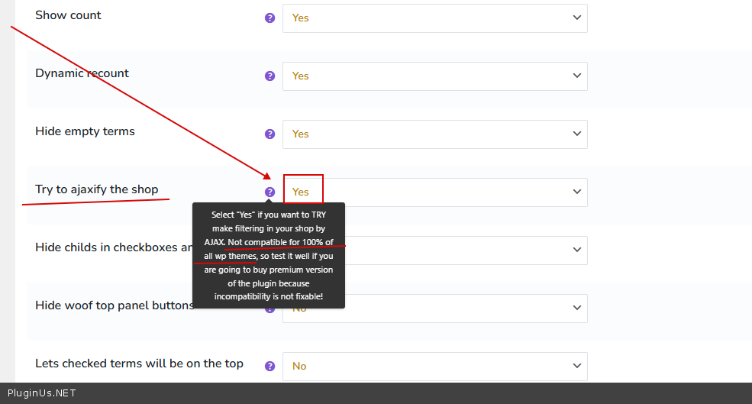Click the Dynamic recount help question mark
Image resolution: width=752 pixels, height=404 pixels.
[269, 76]
